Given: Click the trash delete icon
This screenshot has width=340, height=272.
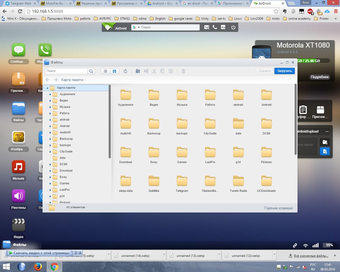Looking at the screenshot, I should tap(183, 71).
